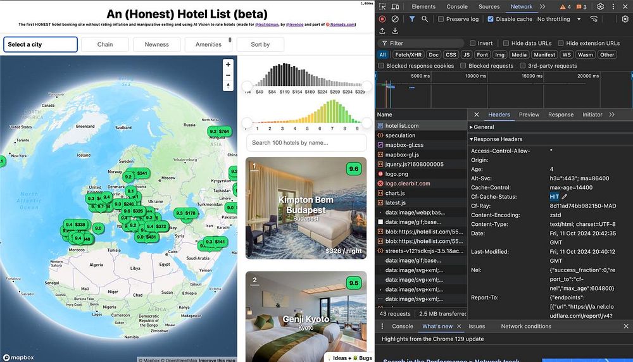Viewport: 633px width, 362px height.
Task: Filter requests by Fetch/XHR type
Action: click(x=409, y=54)
